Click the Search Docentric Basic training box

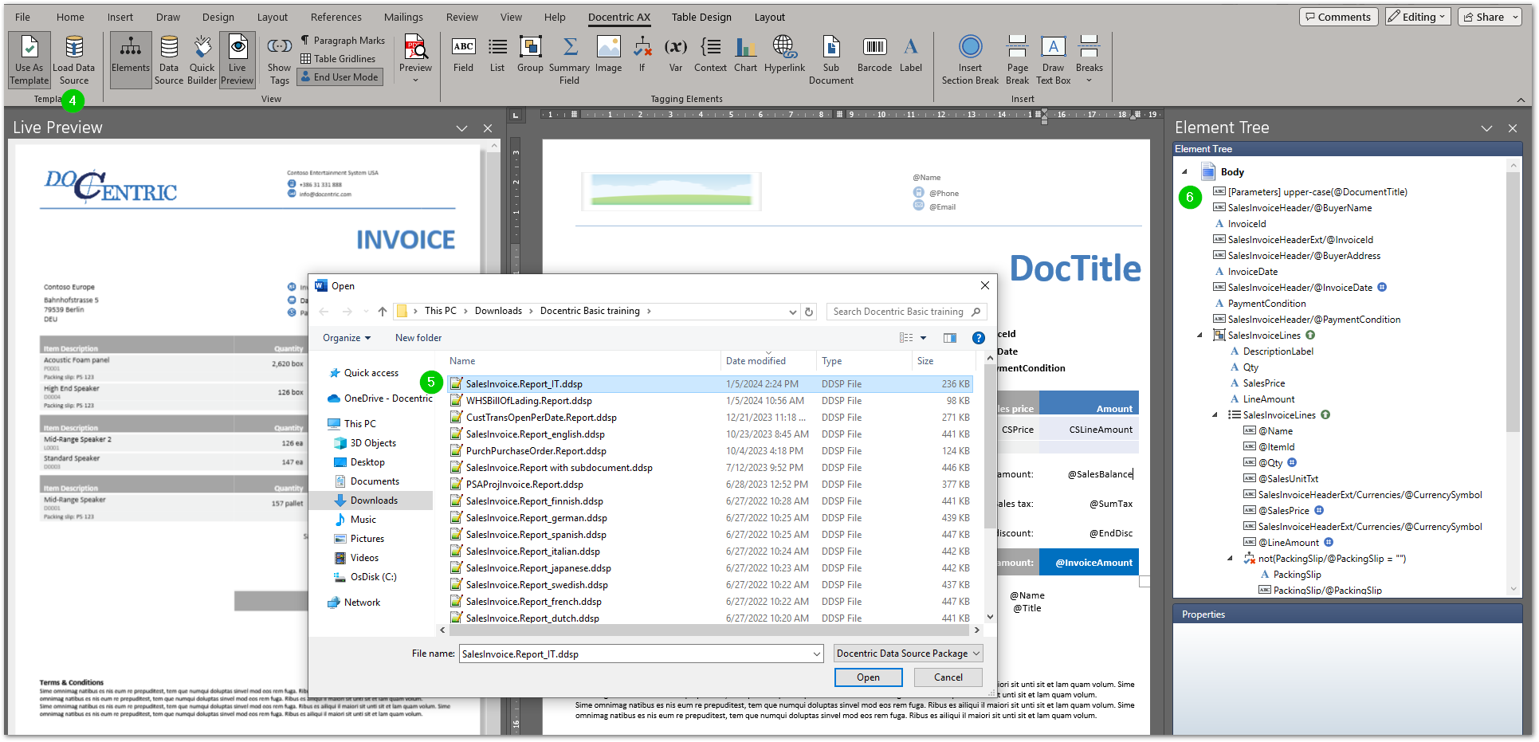click(x=906, y=312)
